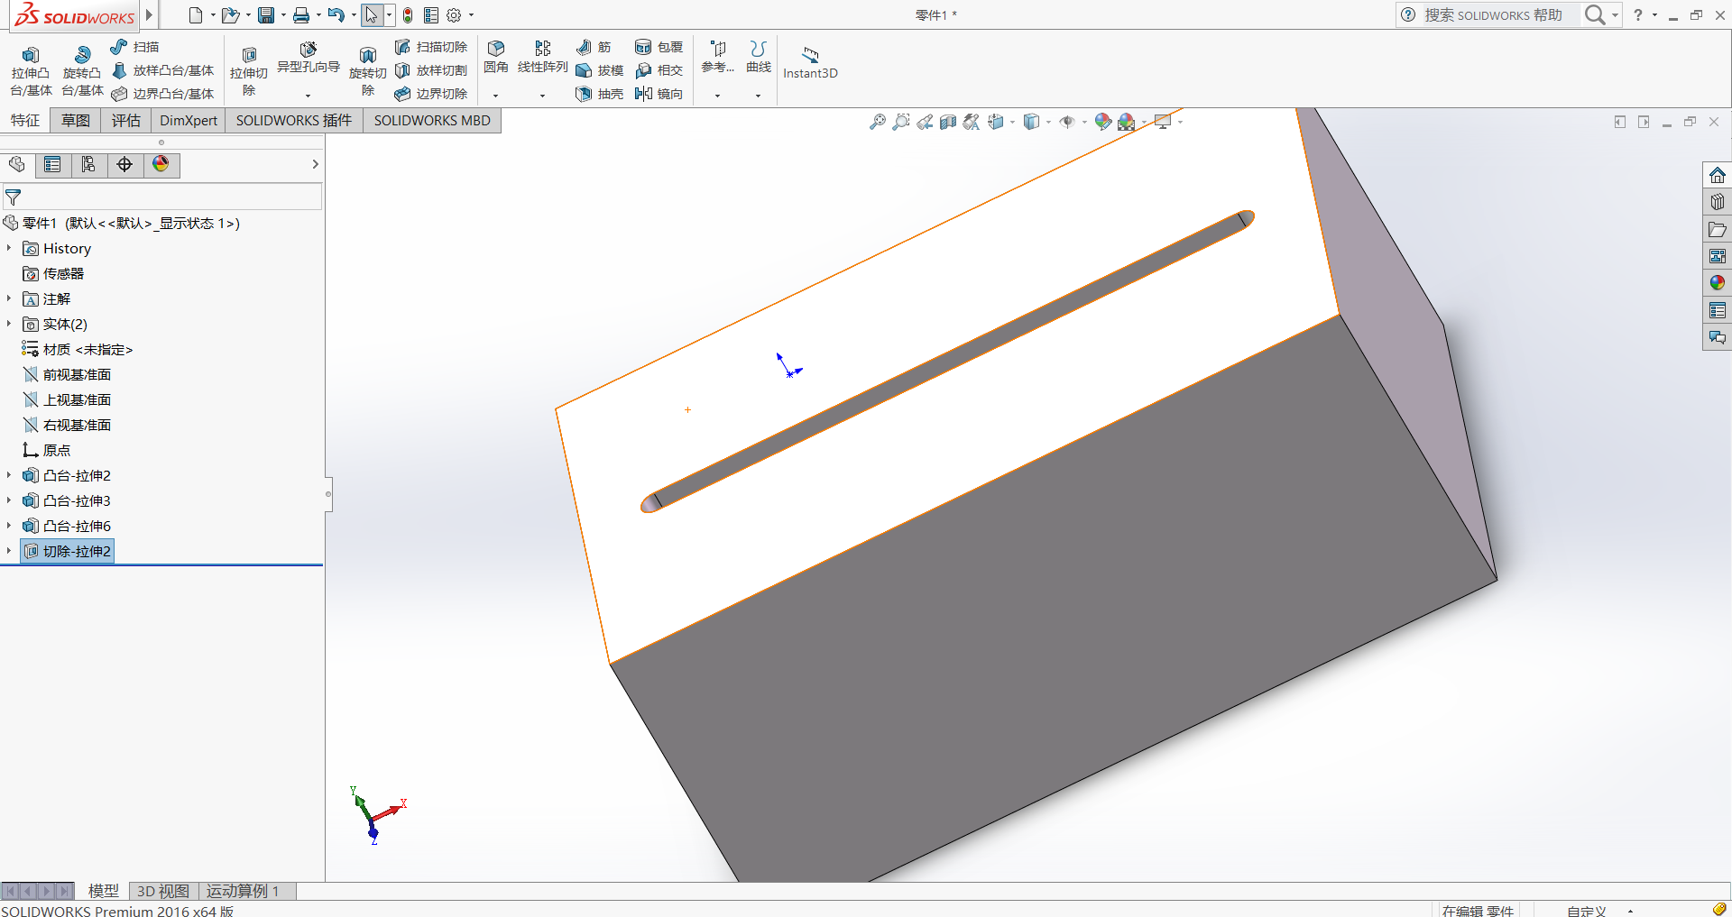This screenshot has height=917, width=1732.
Task: Toggle the 前视基准面 front plane item
Action: coord(77,374)
